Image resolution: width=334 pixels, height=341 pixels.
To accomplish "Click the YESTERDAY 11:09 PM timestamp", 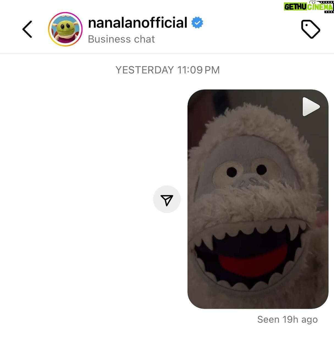I will pos(167,70).
